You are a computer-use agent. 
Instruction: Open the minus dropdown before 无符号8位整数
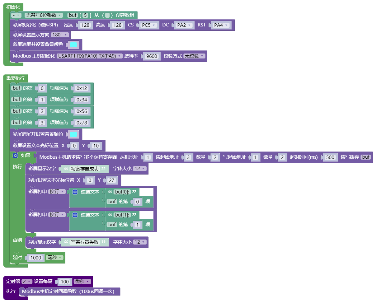[16, 15]
